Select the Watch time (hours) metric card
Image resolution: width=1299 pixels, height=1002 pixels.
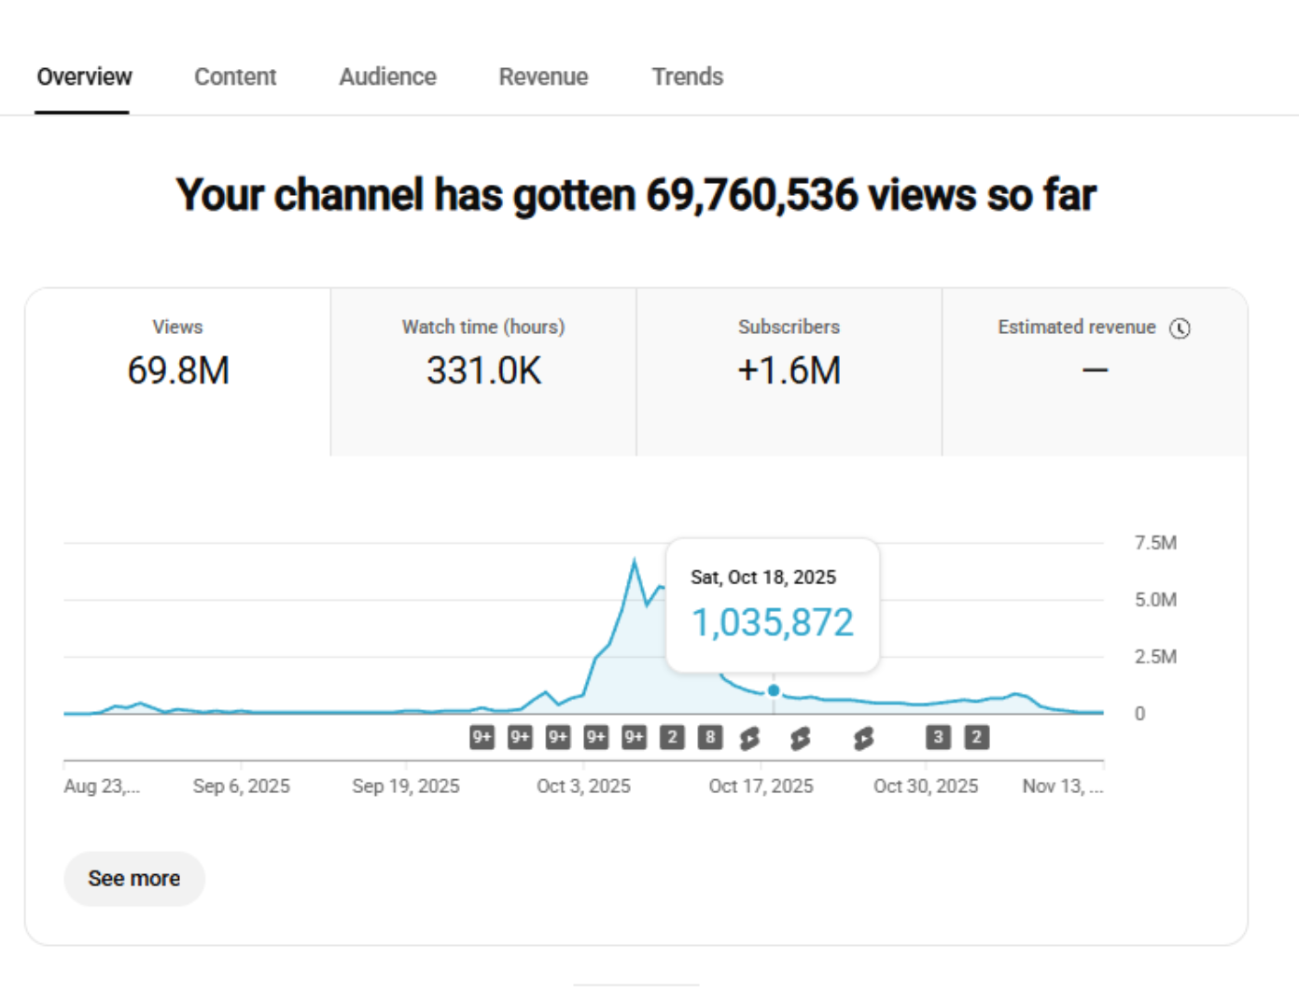click(x=483, y=371)
